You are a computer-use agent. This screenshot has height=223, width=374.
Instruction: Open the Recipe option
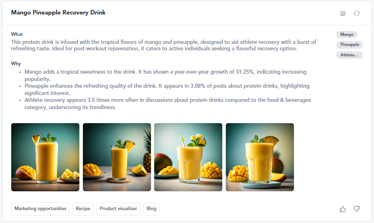[83, 209]
